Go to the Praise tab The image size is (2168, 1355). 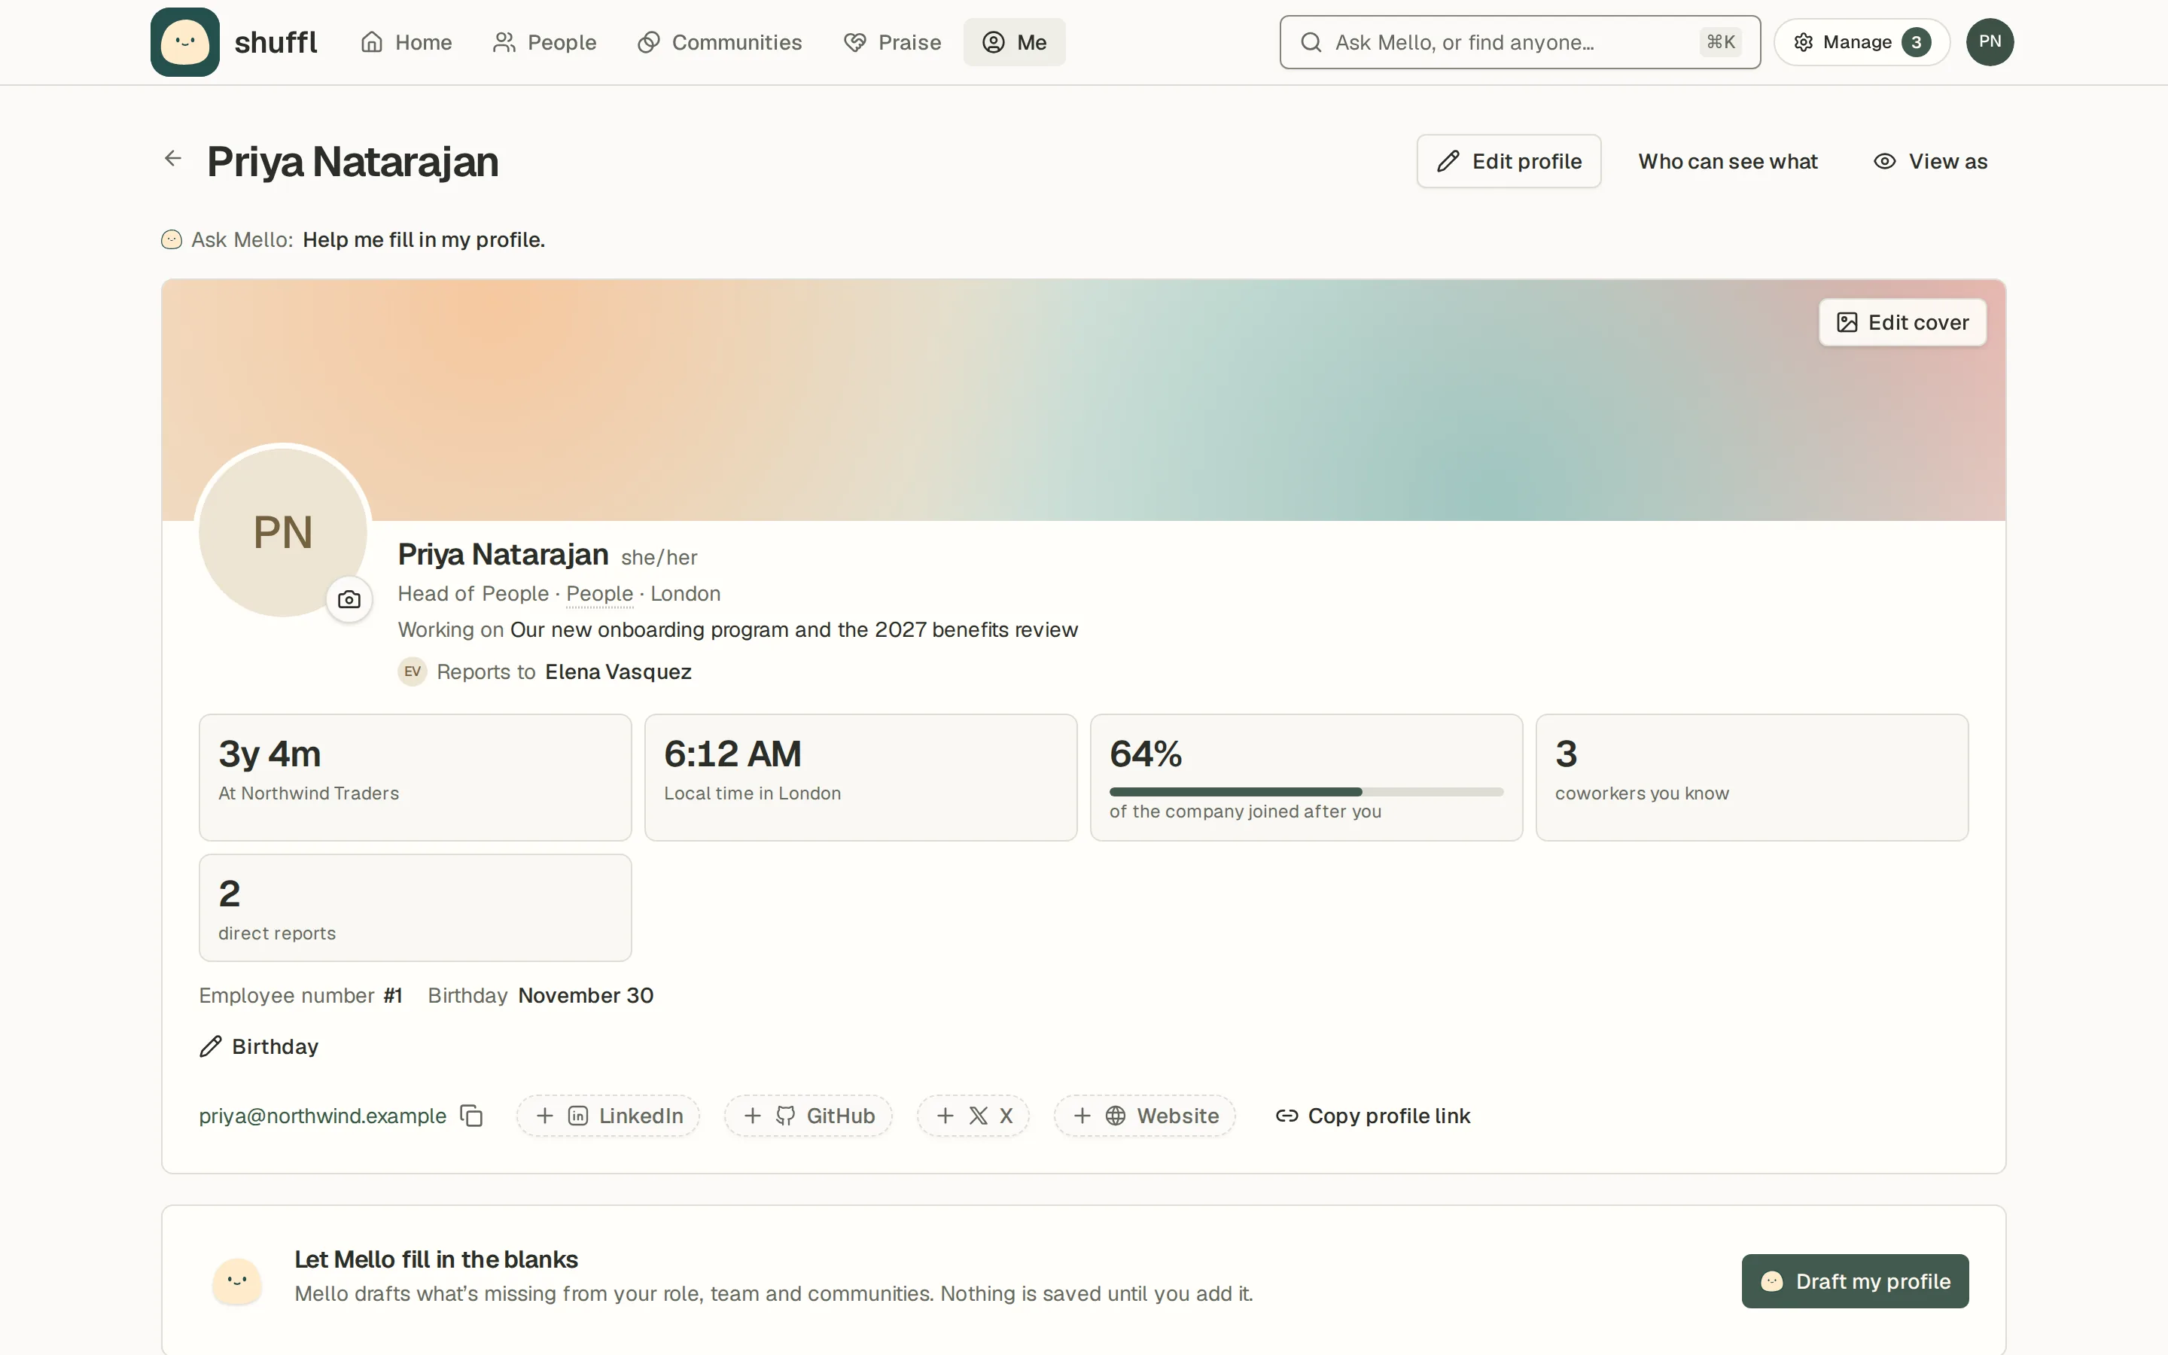pos(892,42)
